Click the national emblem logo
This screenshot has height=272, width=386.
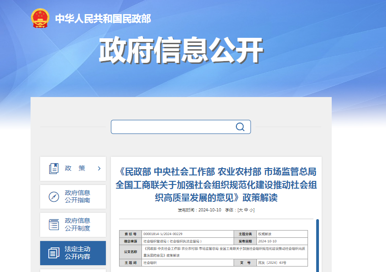(40, 18)
